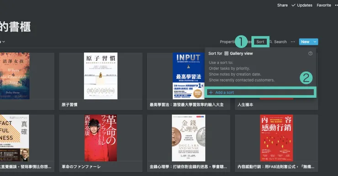Open the Properties option

coord(227,42)
